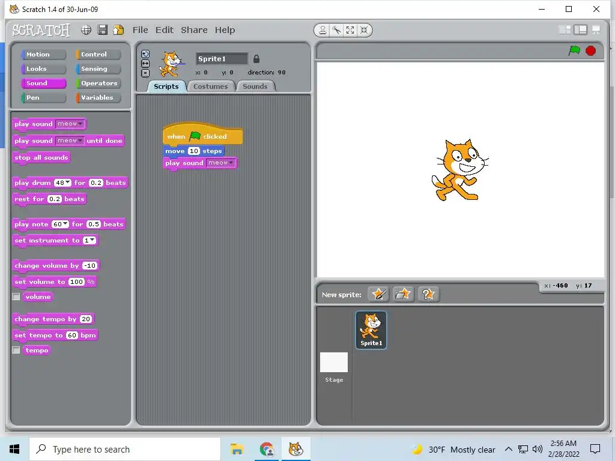Set rotation style to don't rotate
The width and height of the screenshot is (615, 461).
click(x=145, y=73)
